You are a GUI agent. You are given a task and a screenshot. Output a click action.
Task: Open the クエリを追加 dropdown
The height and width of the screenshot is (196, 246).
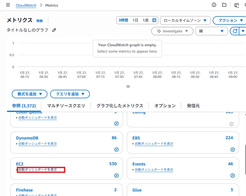coord(70,94)
